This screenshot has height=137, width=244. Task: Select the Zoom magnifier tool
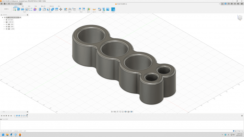pyautogui.click(x=120, y=112)
